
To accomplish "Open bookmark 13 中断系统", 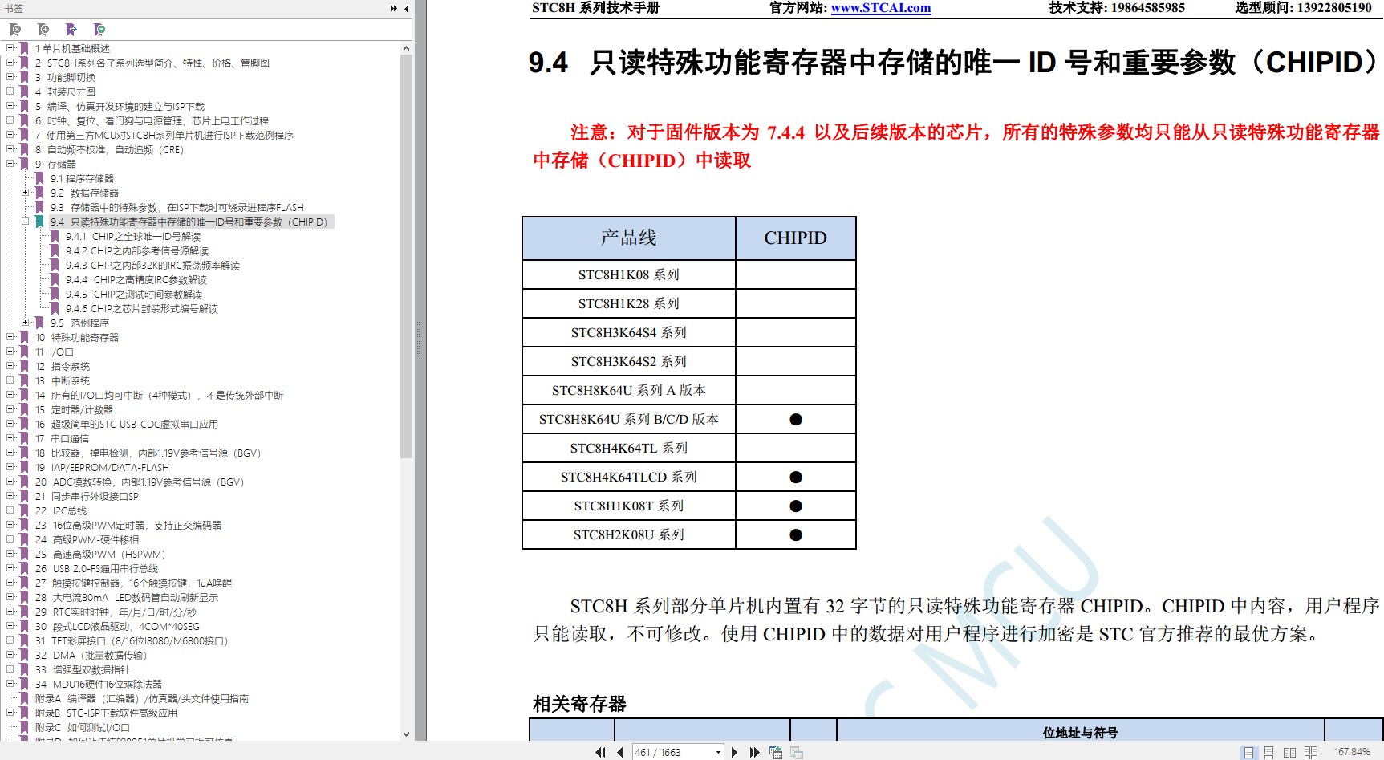I will pos(63,380).
